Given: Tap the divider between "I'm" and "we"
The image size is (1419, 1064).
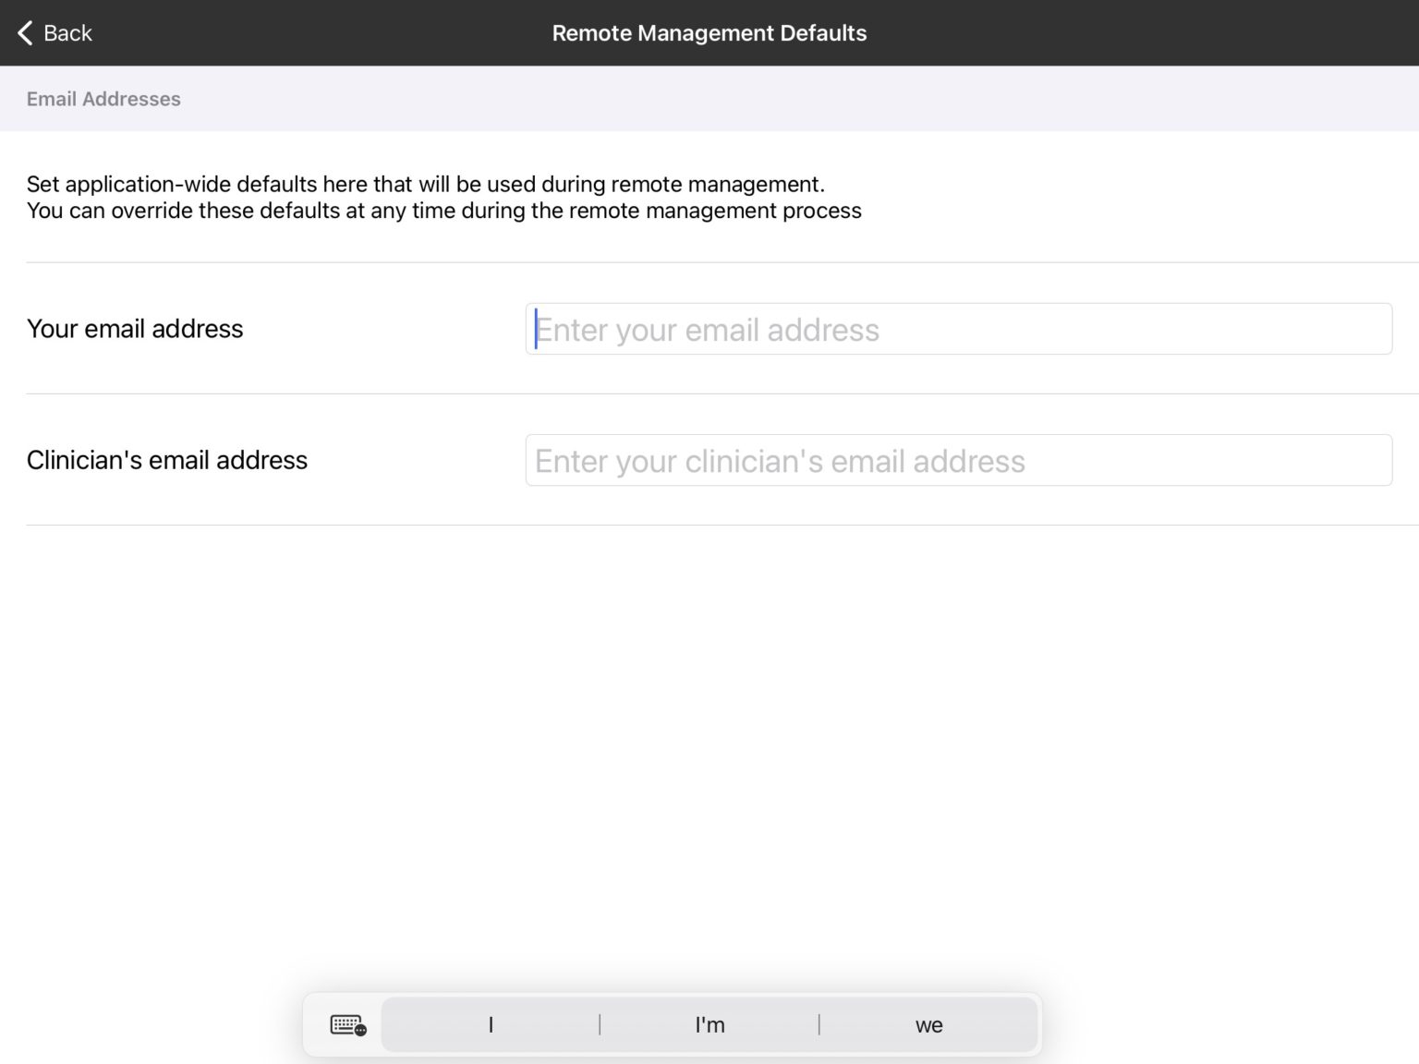Looking at the screenshot, I should coord(819,1025).
